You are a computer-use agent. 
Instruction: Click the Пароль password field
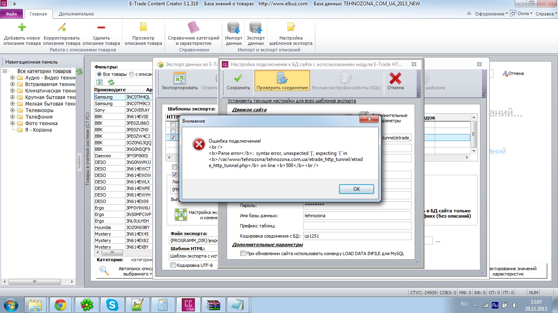pyautogui.click(x=357, y=205)
